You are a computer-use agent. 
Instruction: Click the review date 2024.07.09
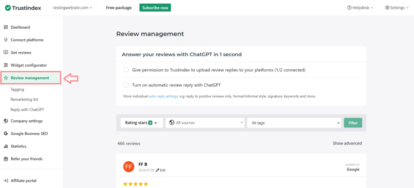pyautogui.click(x=146, y=170)
